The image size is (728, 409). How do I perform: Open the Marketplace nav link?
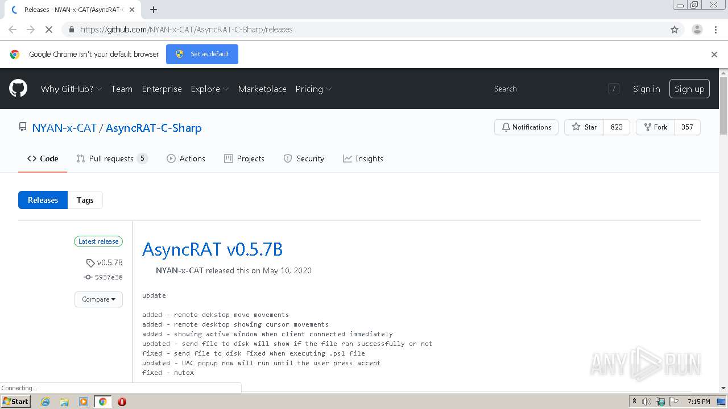point(262,89)
